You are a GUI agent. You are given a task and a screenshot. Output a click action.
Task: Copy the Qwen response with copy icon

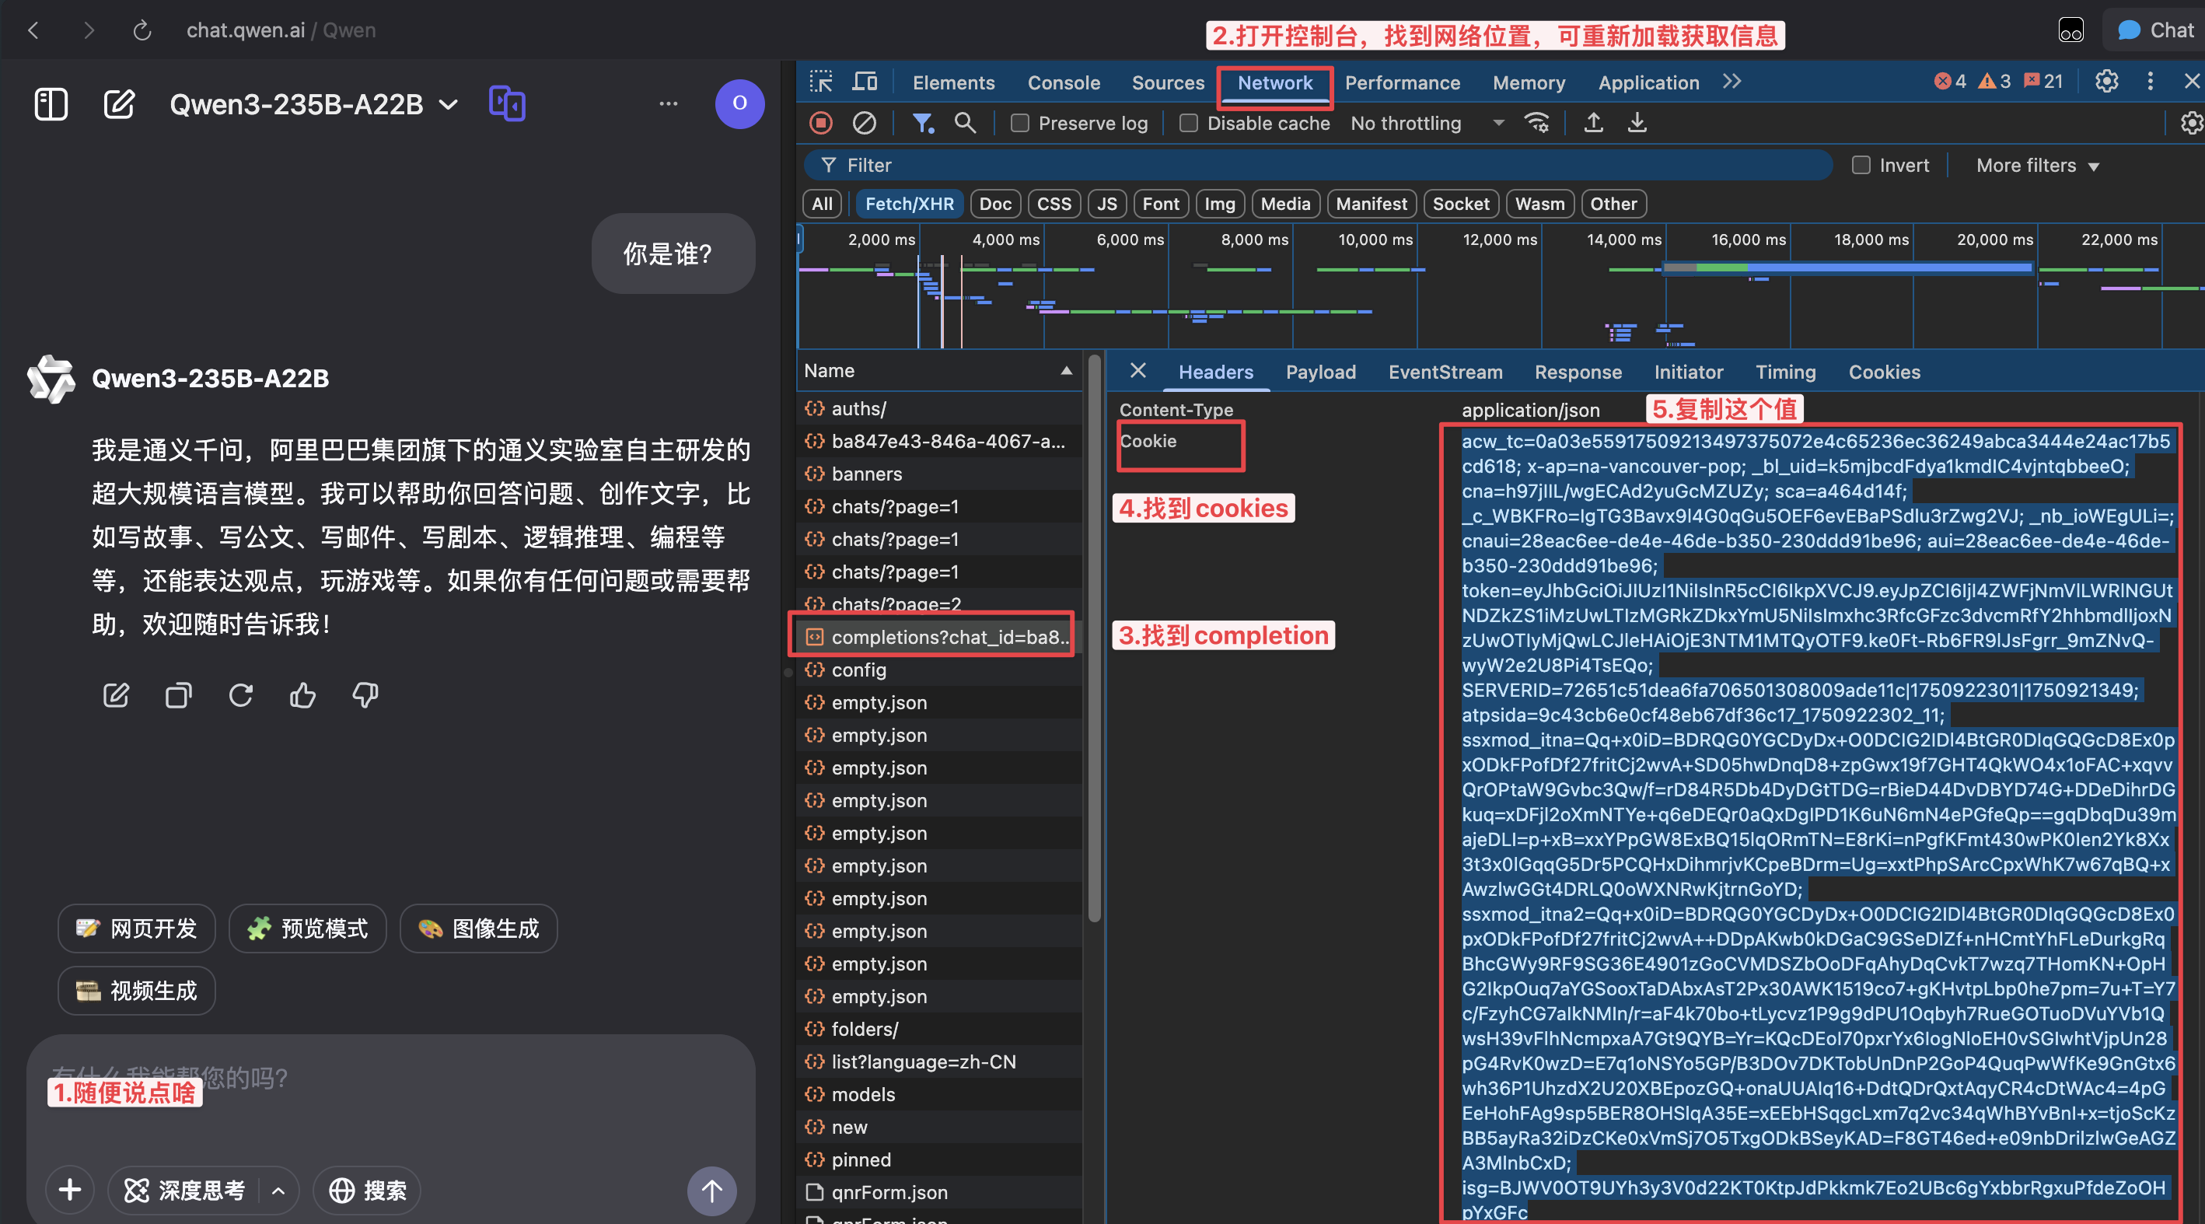178,695
